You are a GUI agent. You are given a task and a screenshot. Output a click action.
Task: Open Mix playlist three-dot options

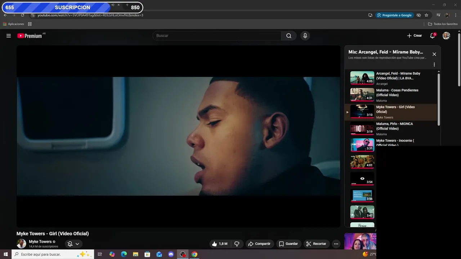click(434, 65)
